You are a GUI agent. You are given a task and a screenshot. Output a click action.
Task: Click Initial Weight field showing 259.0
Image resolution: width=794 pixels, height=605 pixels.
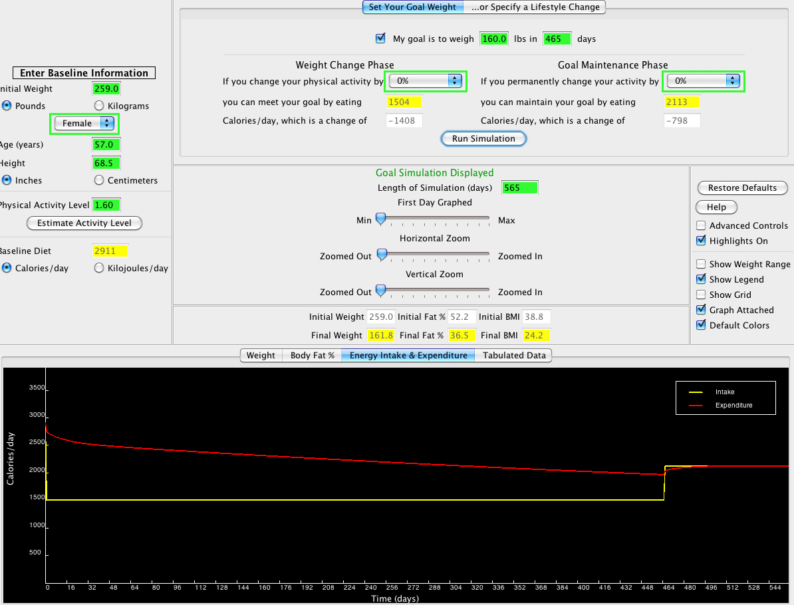coord(106,88)
